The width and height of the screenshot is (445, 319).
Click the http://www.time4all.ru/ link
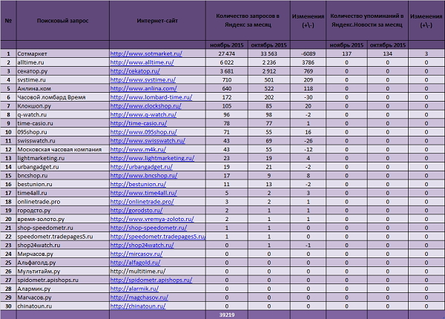(143, 193)
